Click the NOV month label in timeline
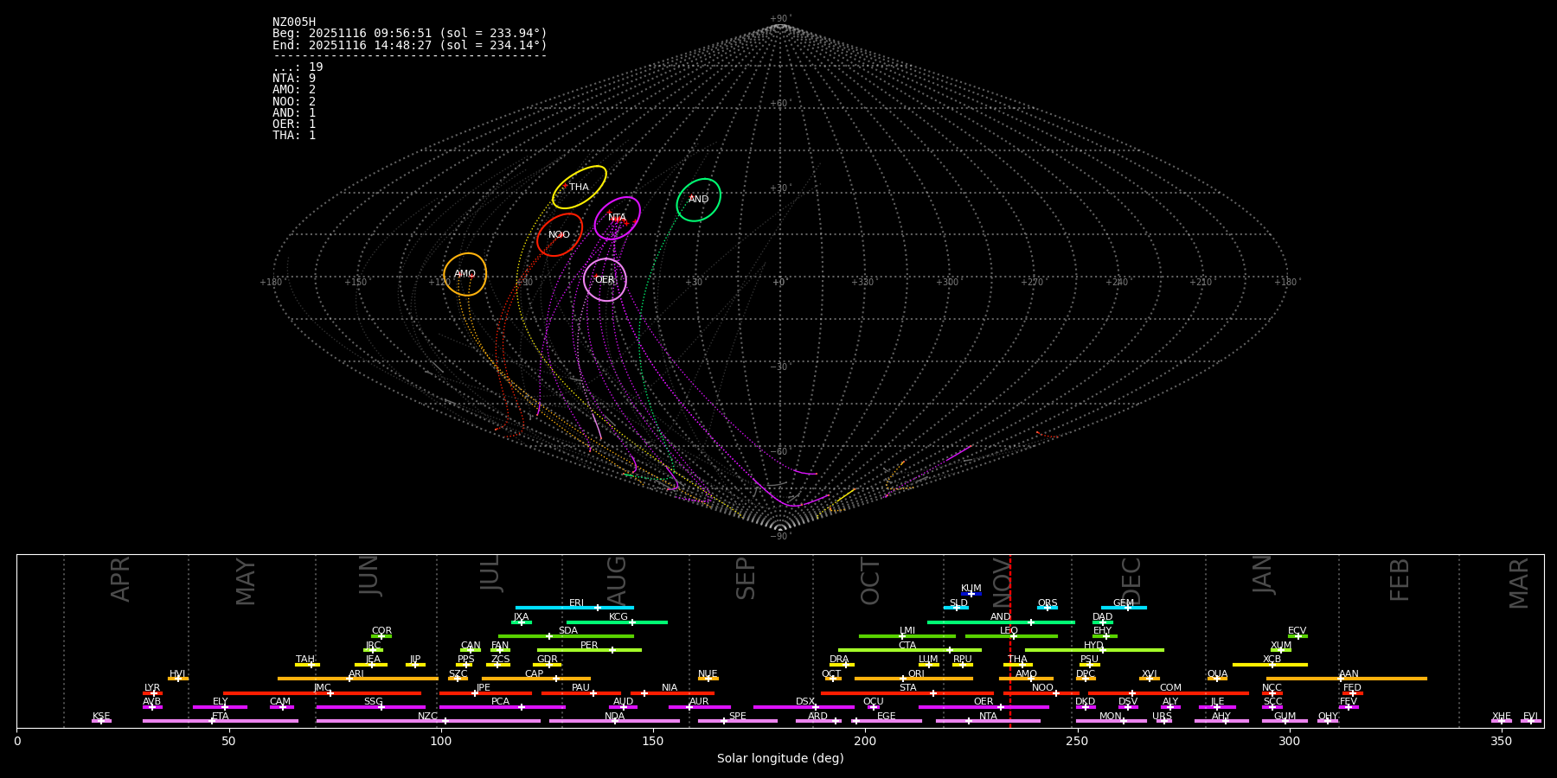 [x=1001, y=580]
